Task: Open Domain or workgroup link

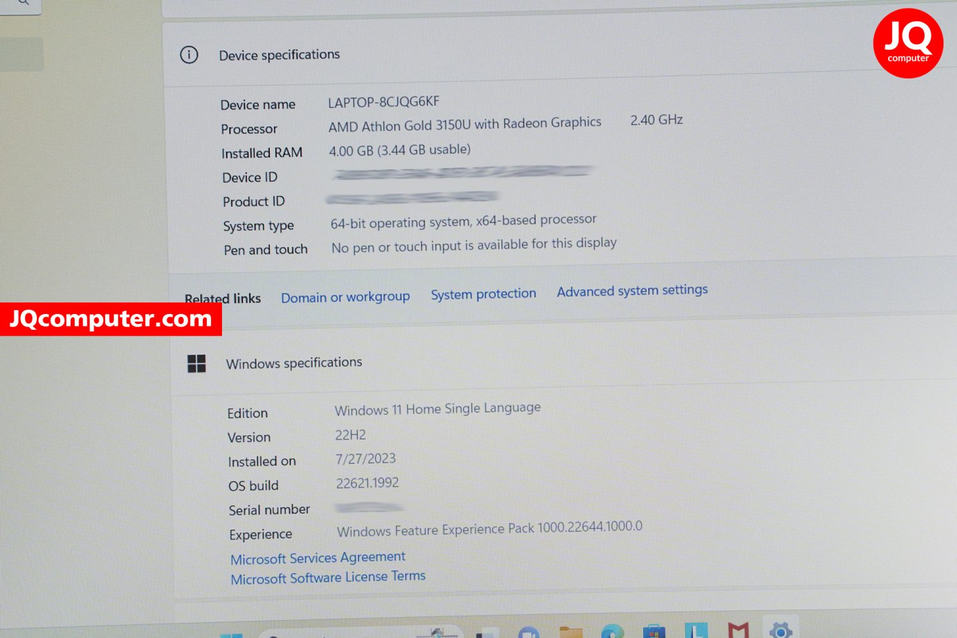Action: (x=345, y=297)
